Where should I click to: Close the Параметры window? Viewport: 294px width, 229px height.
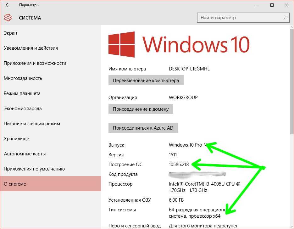(286, 5)
